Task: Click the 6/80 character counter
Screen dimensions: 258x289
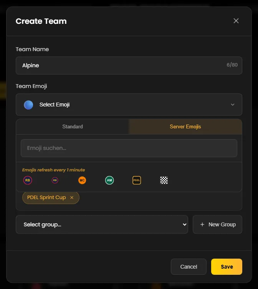Action: click(x=232, y=65)
